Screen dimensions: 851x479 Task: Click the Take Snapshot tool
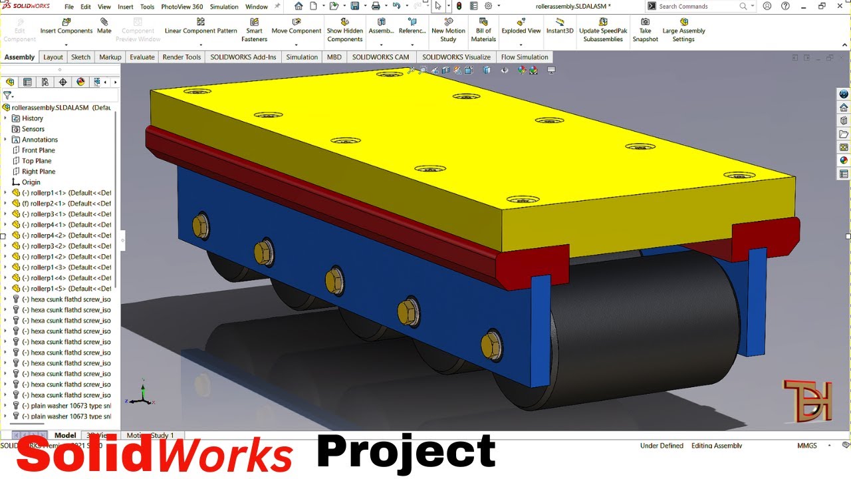(x=645, y=31)
